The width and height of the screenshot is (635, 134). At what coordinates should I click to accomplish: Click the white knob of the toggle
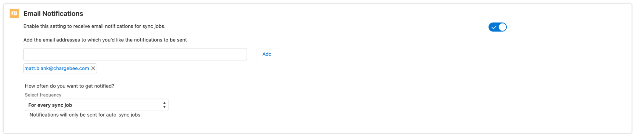pyautogui.click(x=502, y=27)
